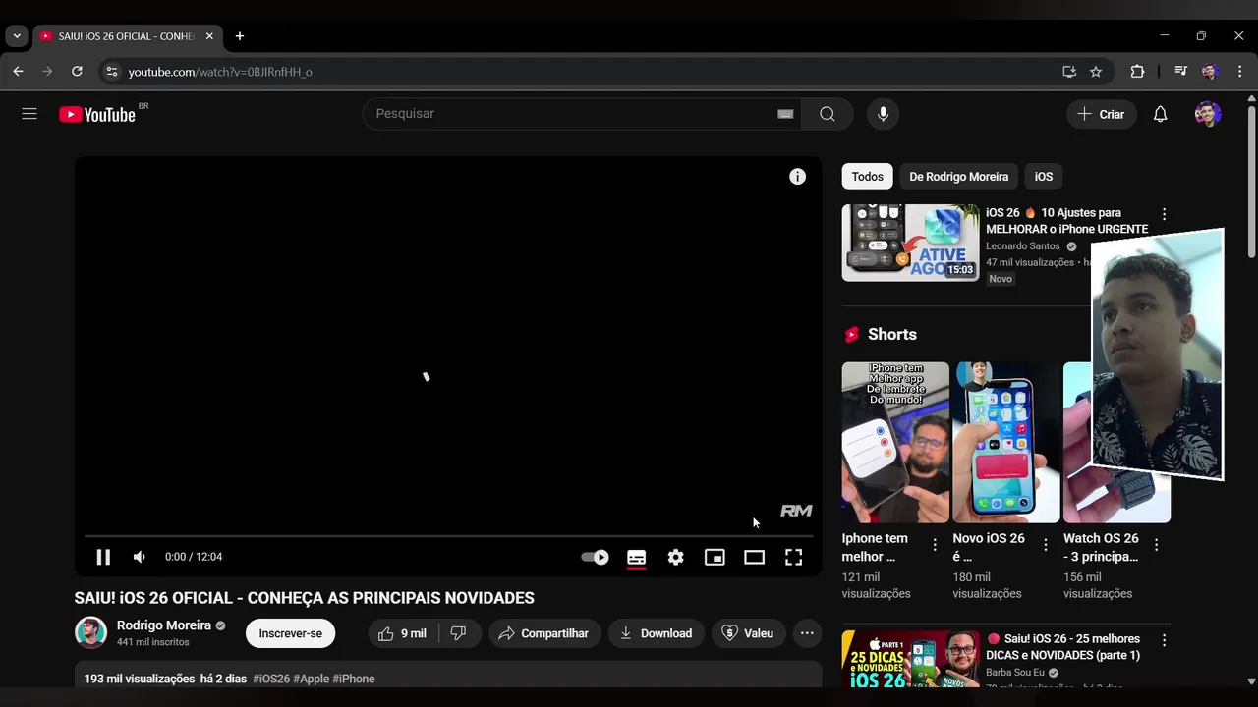The height and width of the screenshot is (707, 1258).
Task: Open Rodrigo Moreira channel name link
Action: 164,625
